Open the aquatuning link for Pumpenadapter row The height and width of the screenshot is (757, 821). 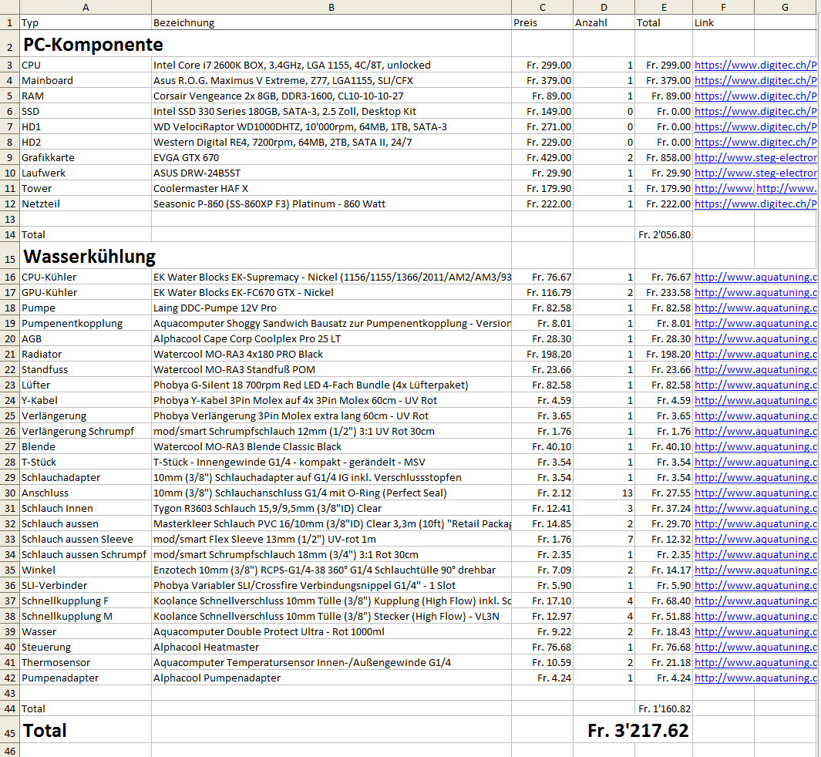pos(755,678)
